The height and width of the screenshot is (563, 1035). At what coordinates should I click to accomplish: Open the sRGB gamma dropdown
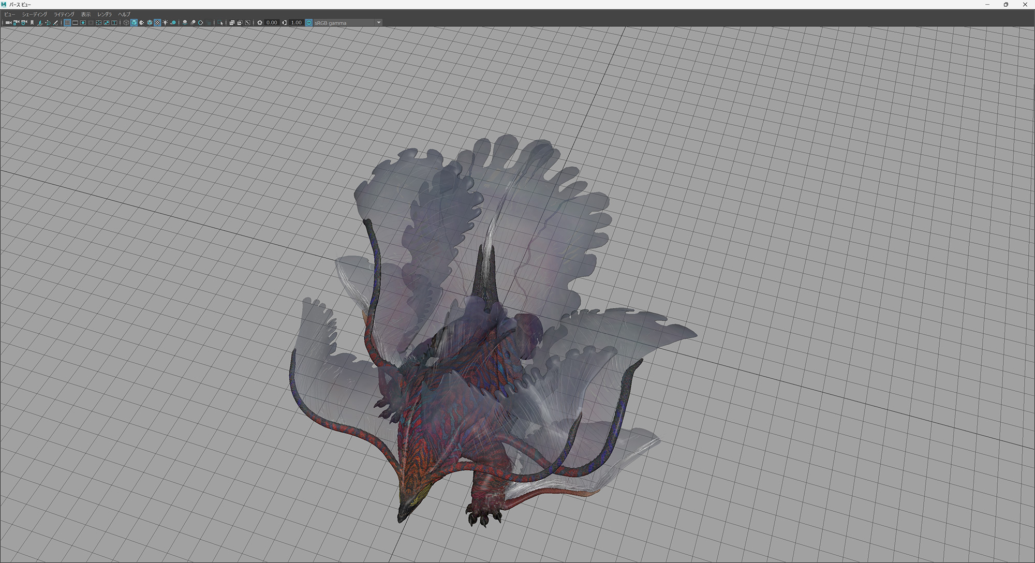point(378,23)
